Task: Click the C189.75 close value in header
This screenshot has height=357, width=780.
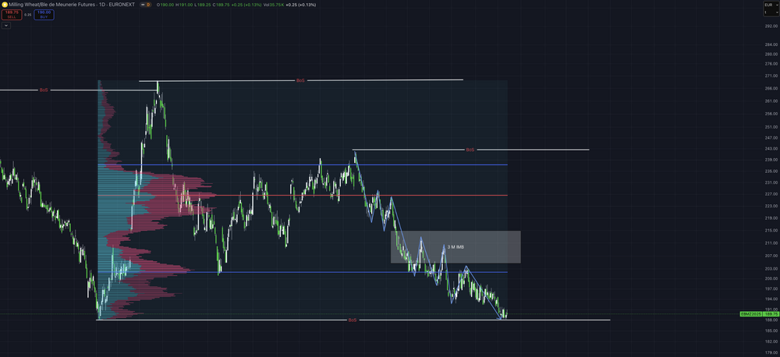Action: point(221,5)
